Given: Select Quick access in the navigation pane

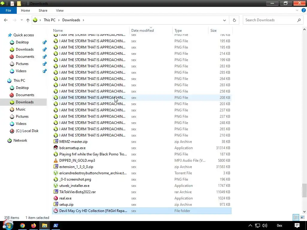Looking at the screenshot, I should 23,35.
